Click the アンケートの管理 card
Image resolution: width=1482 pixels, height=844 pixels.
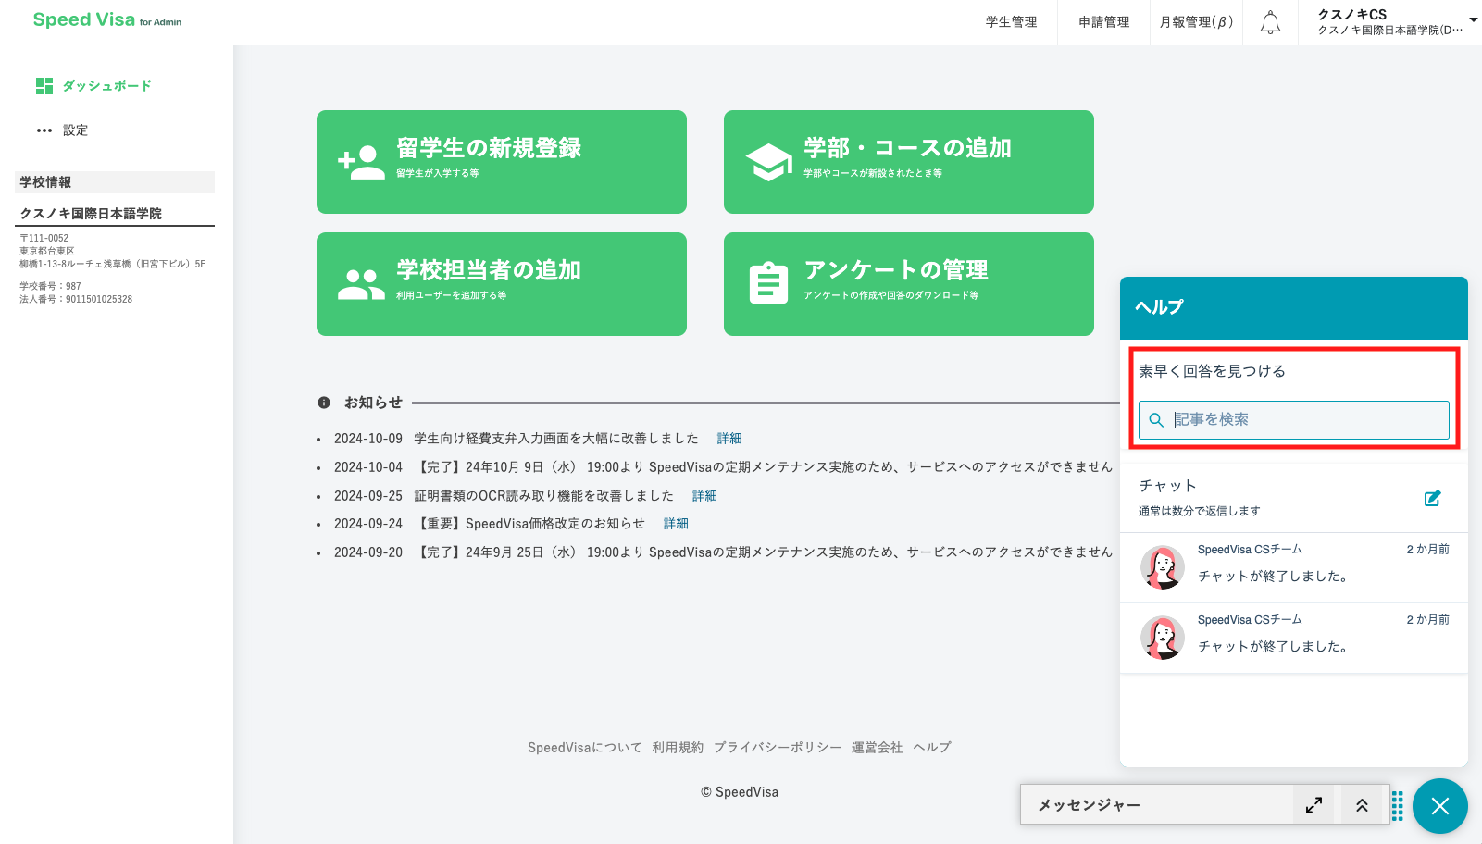909,284
